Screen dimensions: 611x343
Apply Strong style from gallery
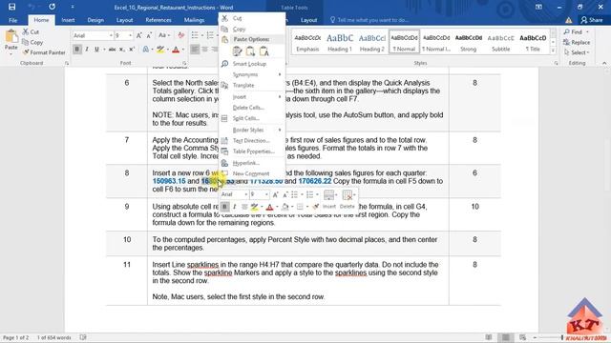tap(469, 42)
